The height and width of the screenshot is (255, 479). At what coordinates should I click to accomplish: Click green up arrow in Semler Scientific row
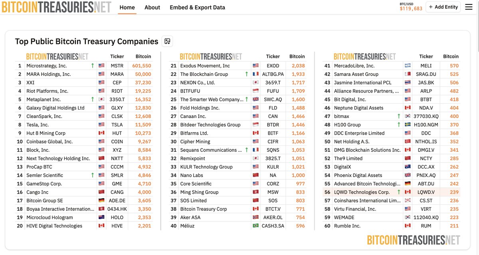click(93, 175)
